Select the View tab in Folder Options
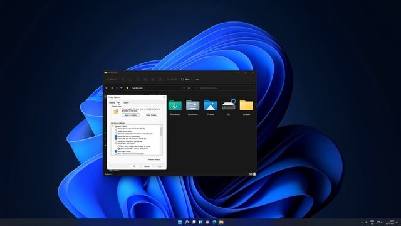 point(118,102)
